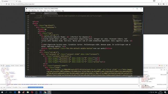Open the tab list dropdown in Sublime
Screen dimensions: 168x94
(142, 13)
